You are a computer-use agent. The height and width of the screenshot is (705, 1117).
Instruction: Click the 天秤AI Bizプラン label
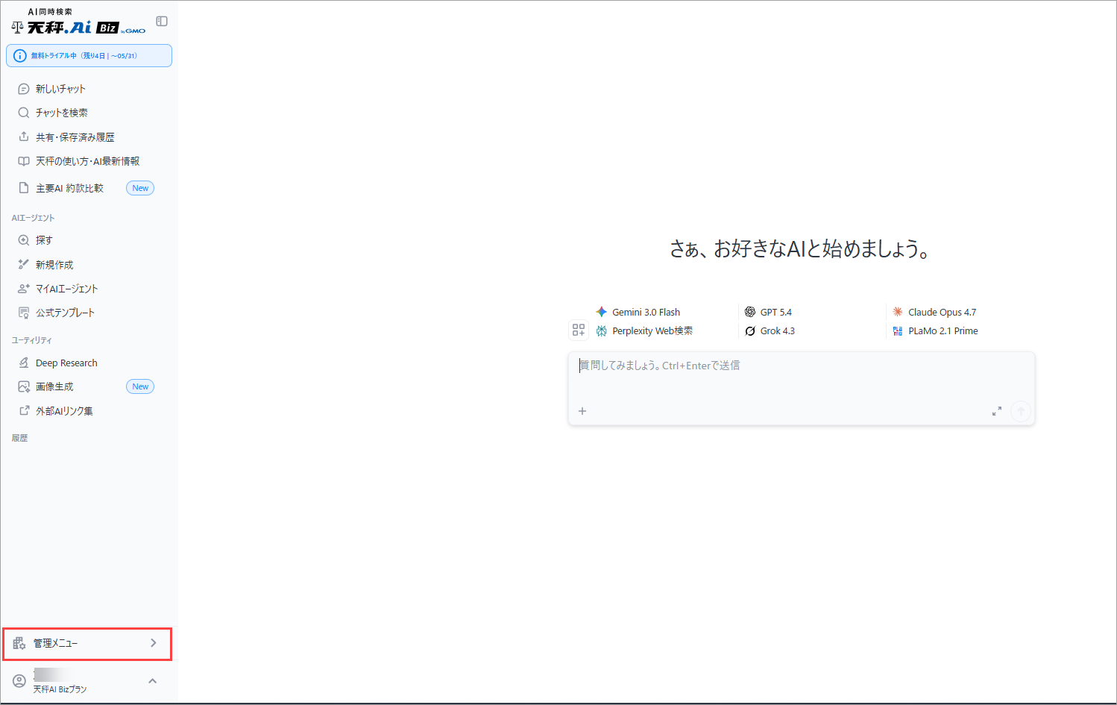point(60,689)
